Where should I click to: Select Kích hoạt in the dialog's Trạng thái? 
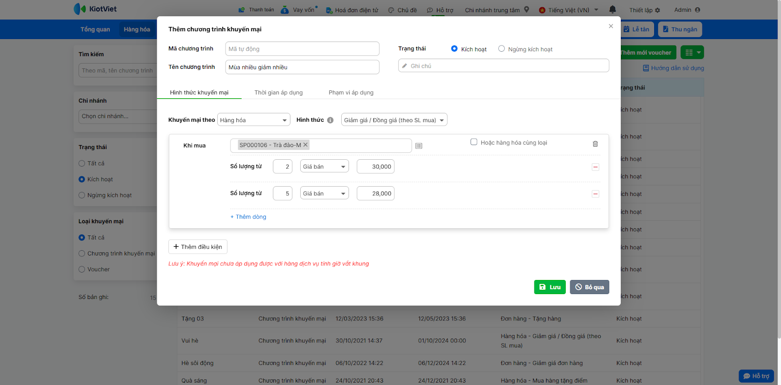[x=454, y=49]
